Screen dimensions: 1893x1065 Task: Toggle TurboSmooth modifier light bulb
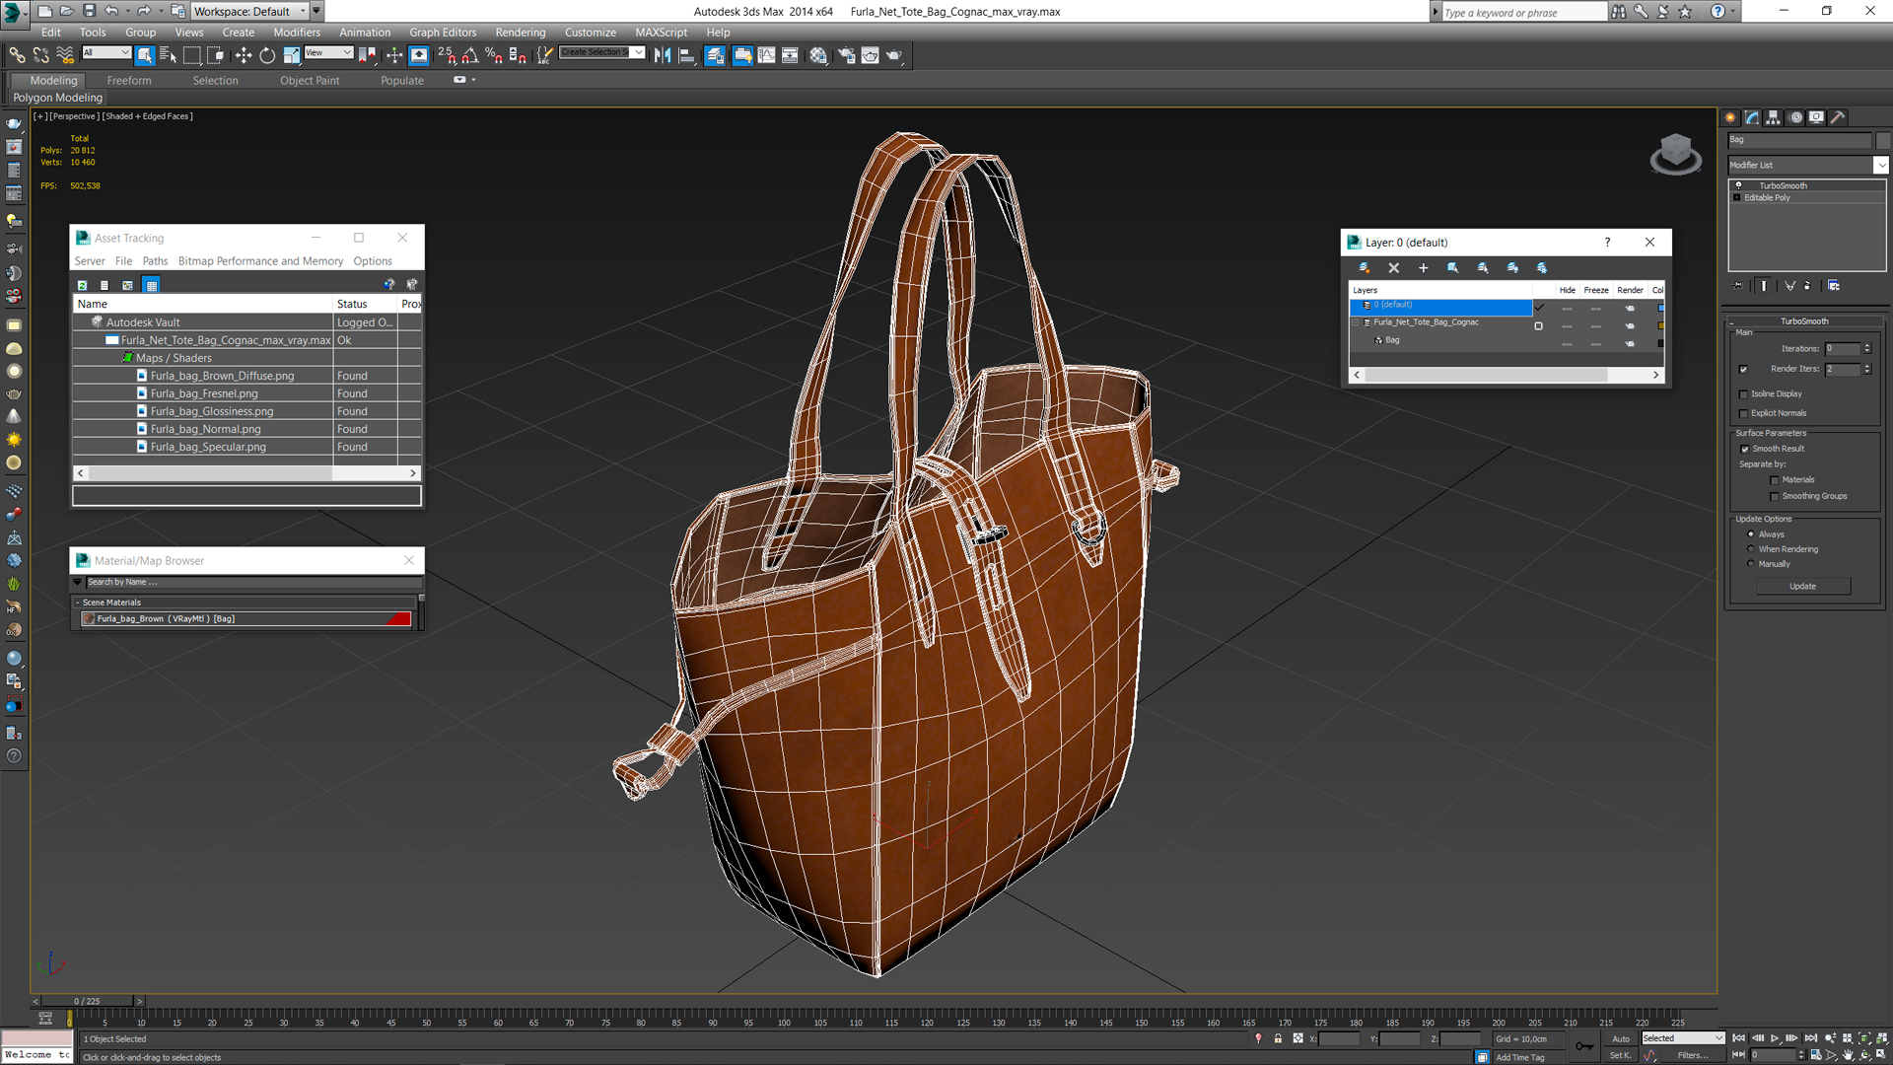(1738, 185)
